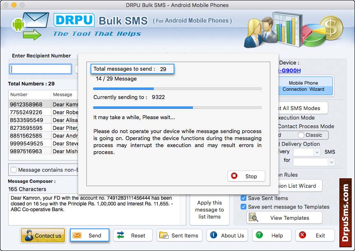This screenshot has height=251, width=355.
Task: Click the Message column header
Action: pos(65,94)
